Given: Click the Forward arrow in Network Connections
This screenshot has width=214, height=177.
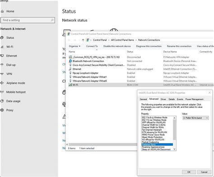Looking at the screenshot, I should click(x=74, y=40).
